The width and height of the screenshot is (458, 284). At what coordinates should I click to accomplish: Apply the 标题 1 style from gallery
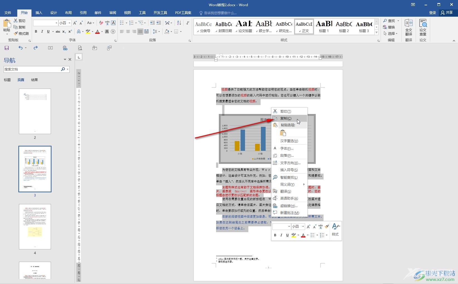[324, 27]
